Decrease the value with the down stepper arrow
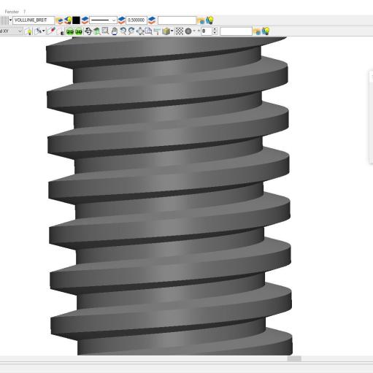Screen dimensions: 373x373 click(215, 33)
